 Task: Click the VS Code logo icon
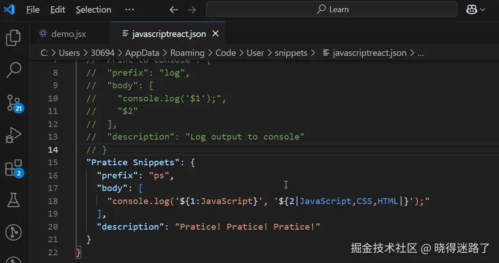[9, 9]
